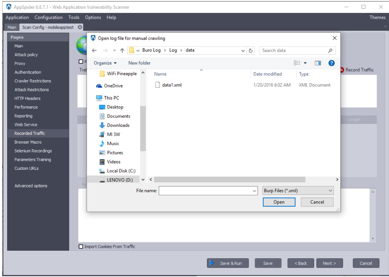Open the Help menu

(111, 17)
